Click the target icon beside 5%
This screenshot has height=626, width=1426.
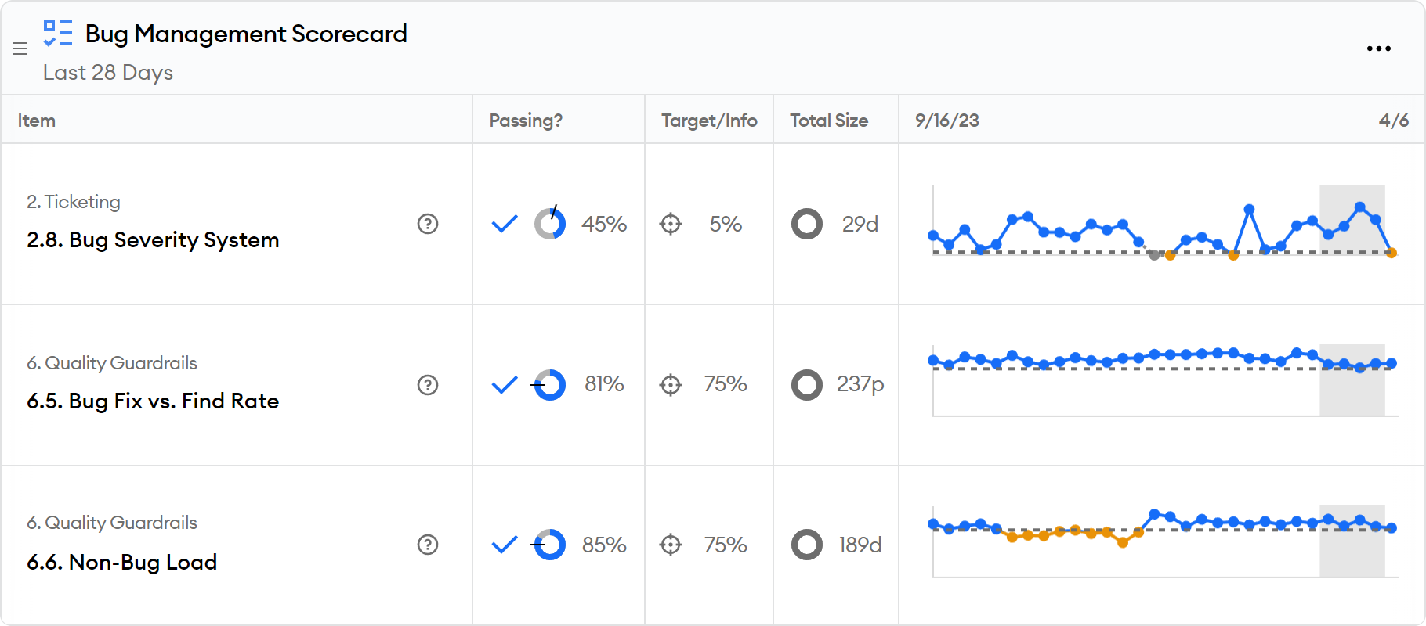tap(671, 225)
